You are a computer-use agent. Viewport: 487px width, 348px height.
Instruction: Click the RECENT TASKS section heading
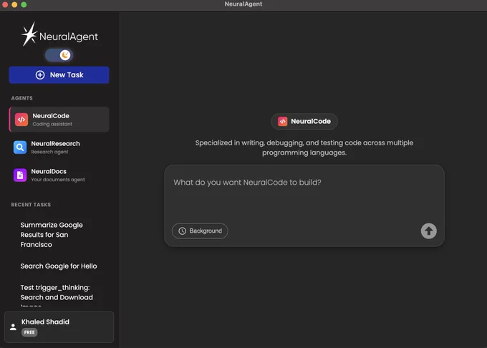pos(31,205)
